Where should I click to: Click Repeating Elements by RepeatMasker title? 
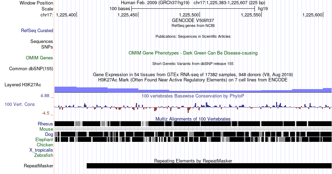(193, 161)
